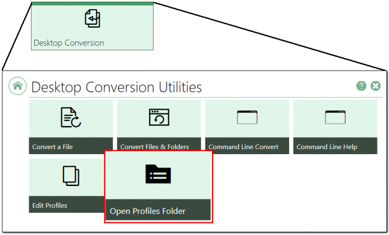Click the Command Line Convert window icon
Screen dimensions: 389x235
[247, 117]
